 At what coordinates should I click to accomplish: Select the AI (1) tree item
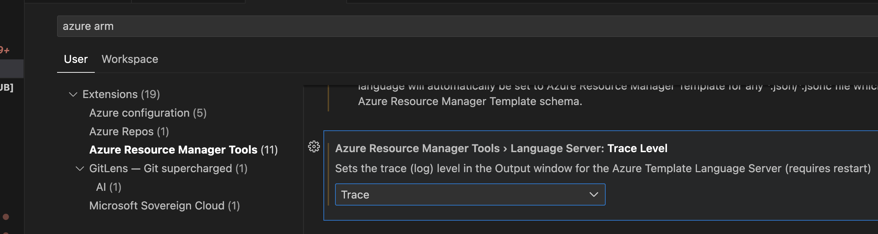point(109,187)
